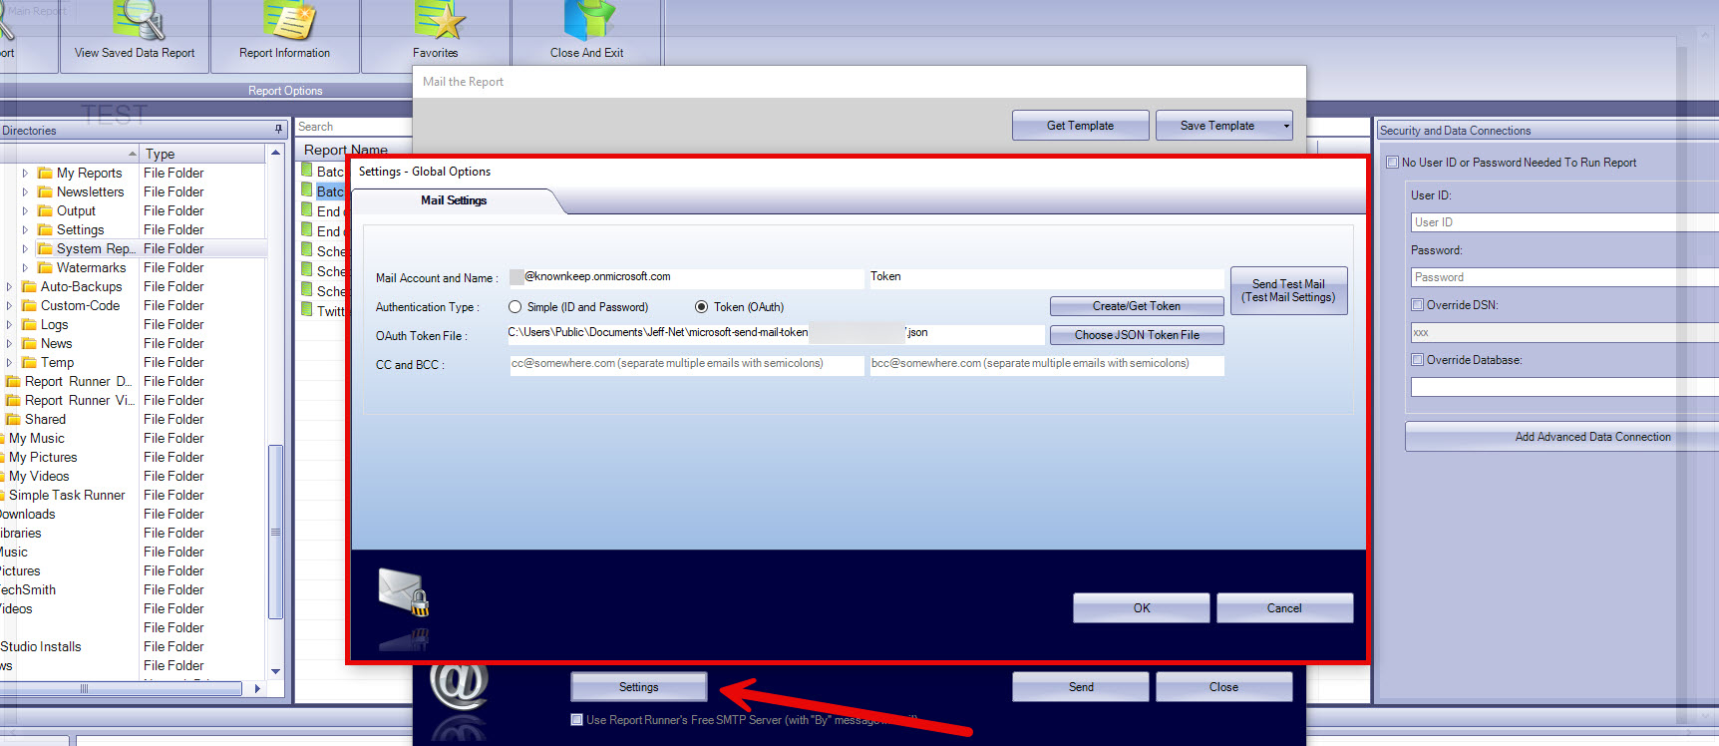
Task: Click the Close And Exit icon
Action: coord(588,20)
